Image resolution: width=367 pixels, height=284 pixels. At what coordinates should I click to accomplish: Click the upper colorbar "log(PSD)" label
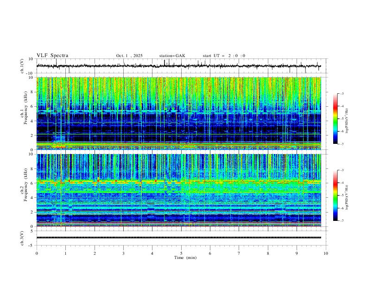click(x=347, y=121)
